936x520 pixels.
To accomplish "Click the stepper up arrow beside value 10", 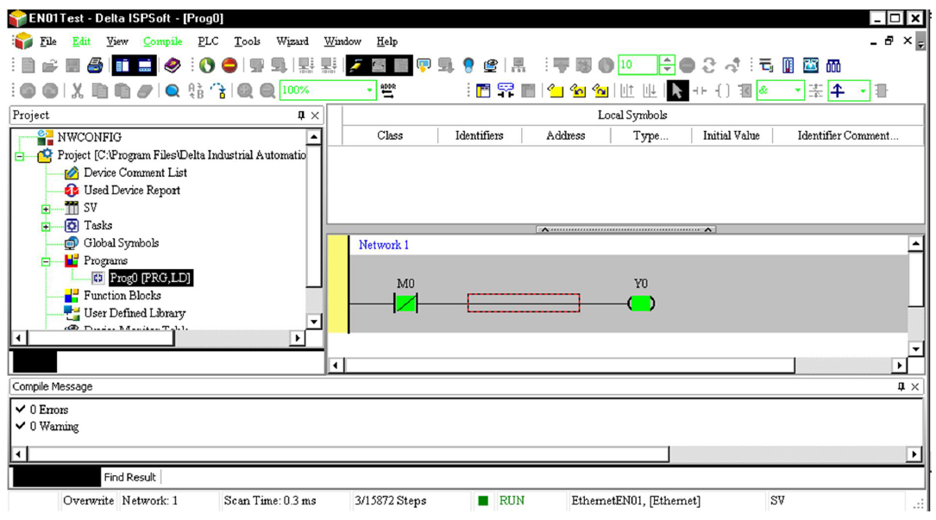I will pyautogui.click(x=666, y=61).
